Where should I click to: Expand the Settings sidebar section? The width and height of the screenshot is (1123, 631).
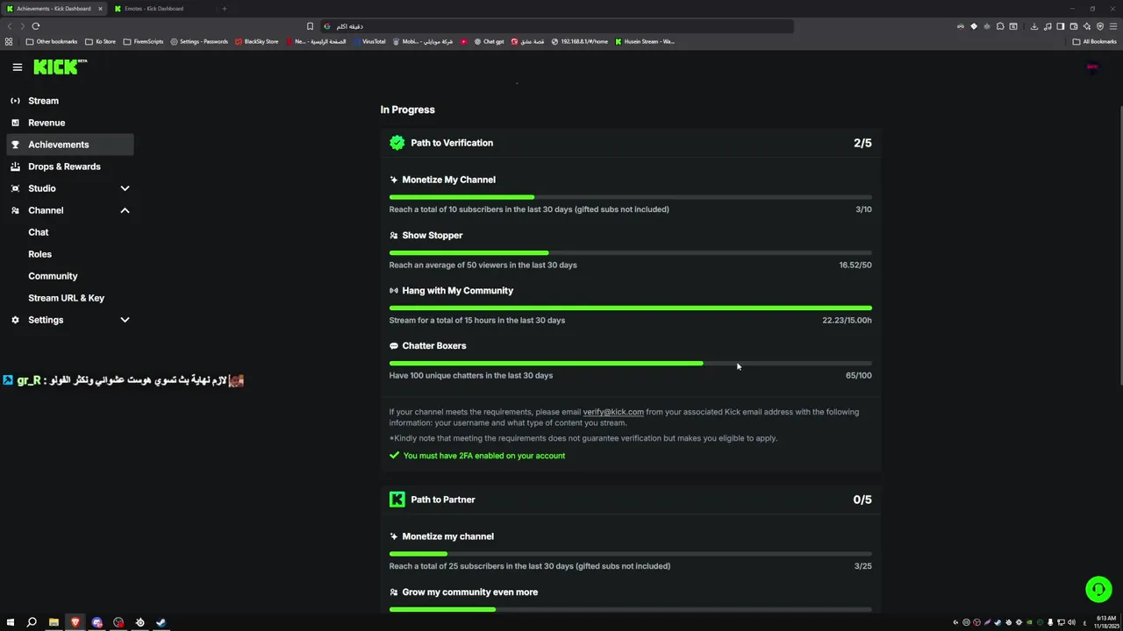[x=125, y=320]
